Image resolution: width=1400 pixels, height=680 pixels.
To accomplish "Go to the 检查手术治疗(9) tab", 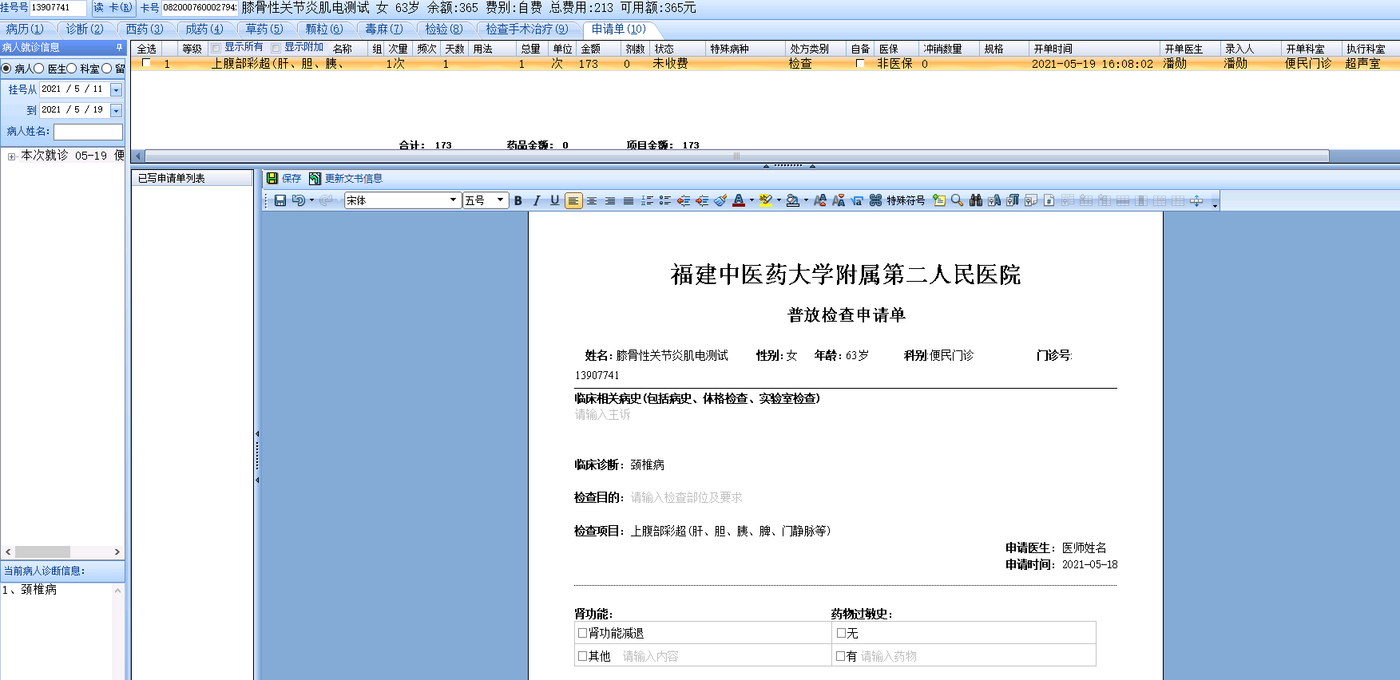I will point(527,30).
